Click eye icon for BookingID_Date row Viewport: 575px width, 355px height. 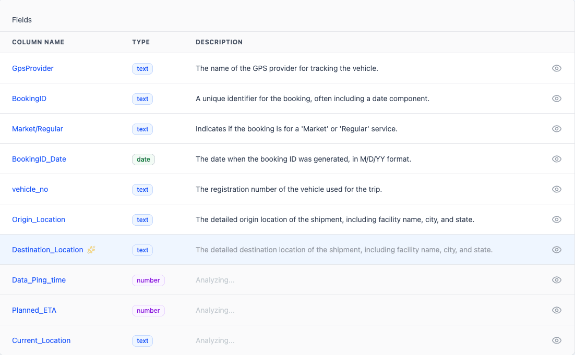pyautogui.click(x=557, y=159)
